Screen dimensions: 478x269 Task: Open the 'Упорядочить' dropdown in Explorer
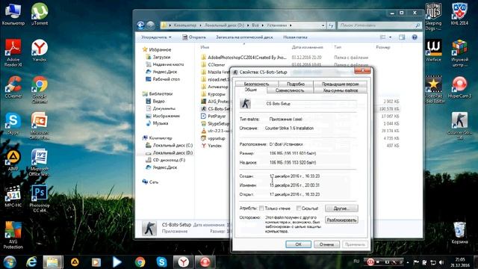point(156,37)
